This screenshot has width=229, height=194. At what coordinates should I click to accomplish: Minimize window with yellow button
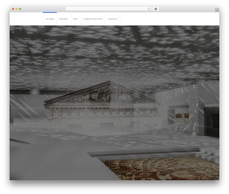click(x=16, y=9)
